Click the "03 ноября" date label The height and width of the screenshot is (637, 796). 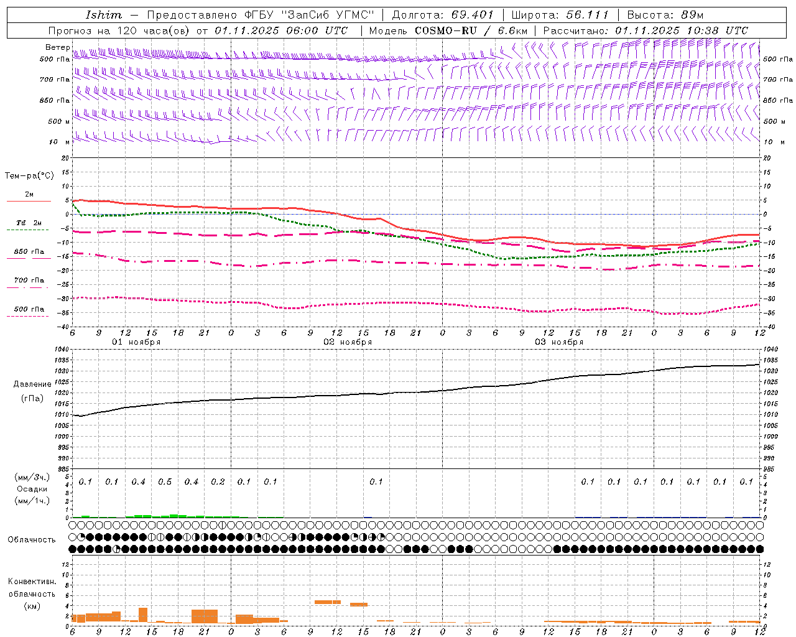(559, 342)
